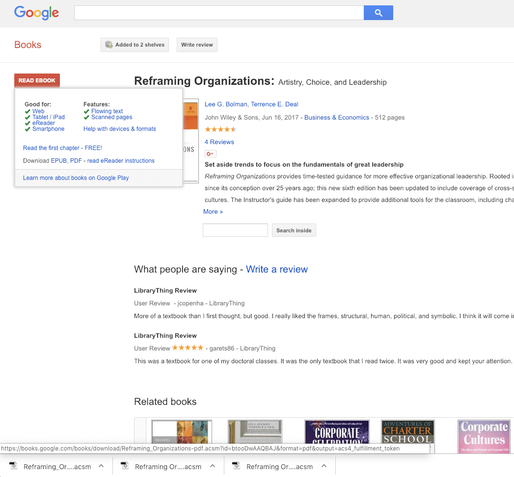514x477 pixels.
Task: Expand description with More » link
Action: click(213, 212)
